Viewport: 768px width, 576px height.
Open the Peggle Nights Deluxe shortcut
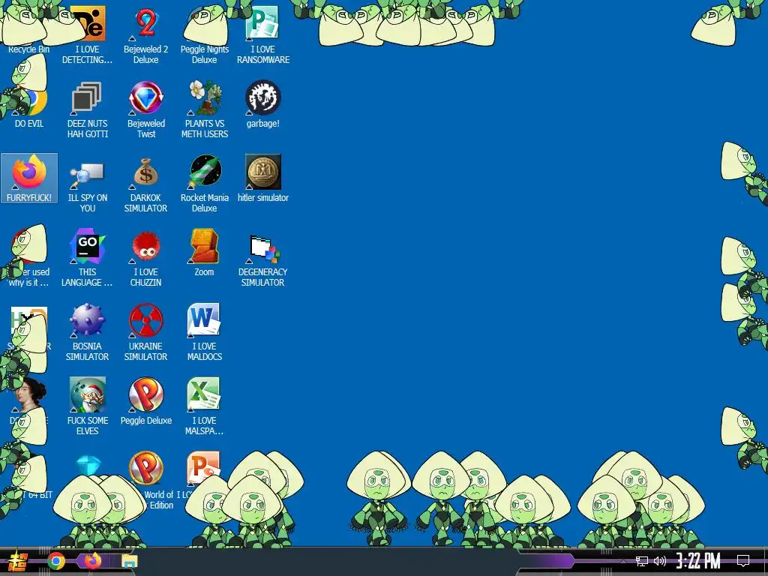click(x=205, y=34)
